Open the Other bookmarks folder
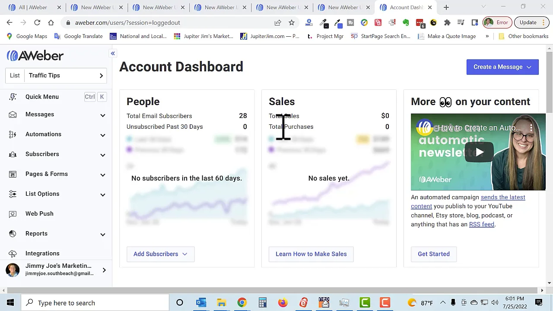The width and height of the screenshot is (553, 311). (523, 36)
